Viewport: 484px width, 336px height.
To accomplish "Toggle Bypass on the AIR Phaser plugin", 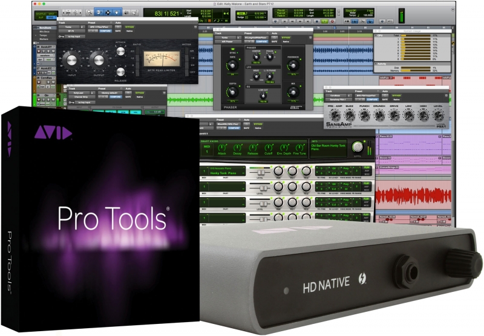I will pyautogui.click(x=286, y=37).
